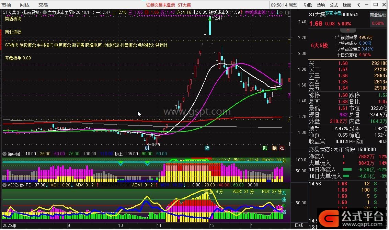Click the 停 event marker on timeline

pos(207,148)
